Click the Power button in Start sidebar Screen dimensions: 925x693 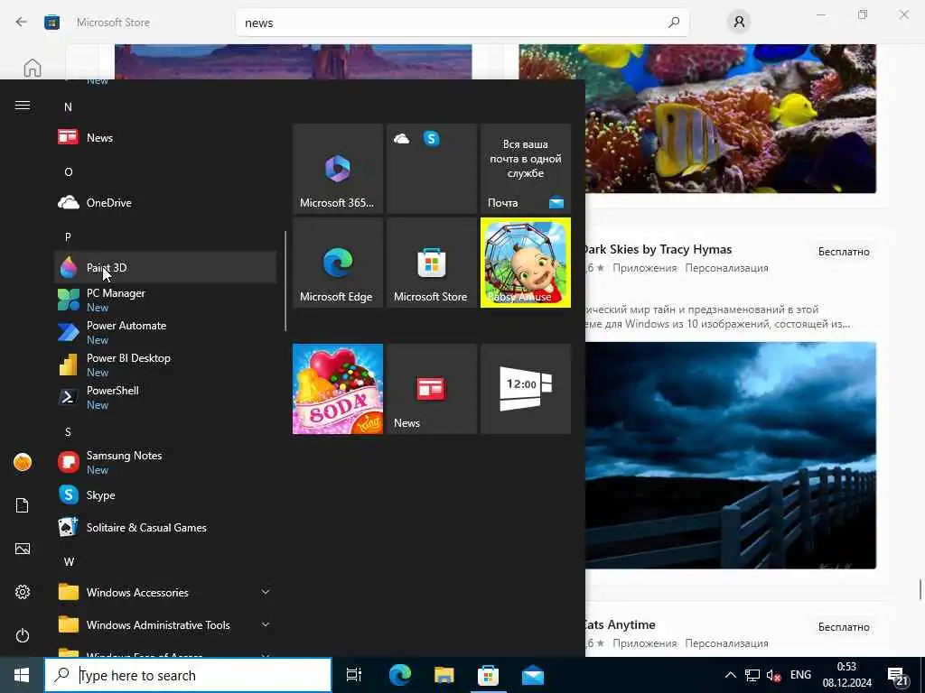pos(23,635)
